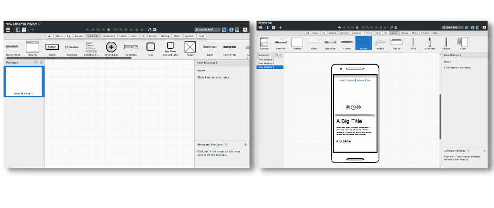Focus Quick Add field in New Balsamiq Project 1 window

[207, 30]
